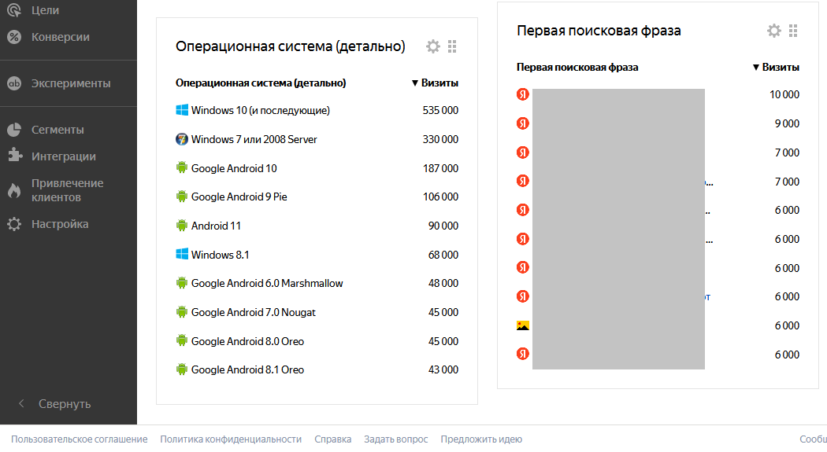Click the Операционная система (детально) column header
Screen dimensions: 827x452
261,83
